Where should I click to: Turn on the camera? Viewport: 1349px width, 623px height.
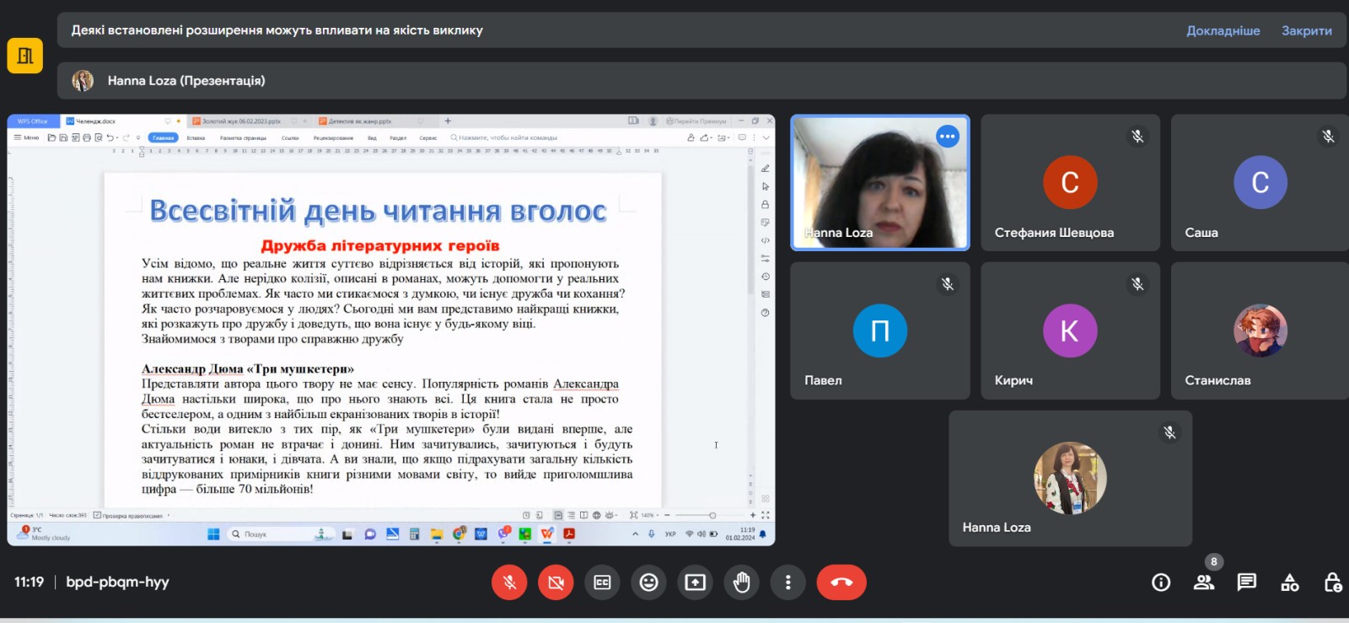[556, 583]
